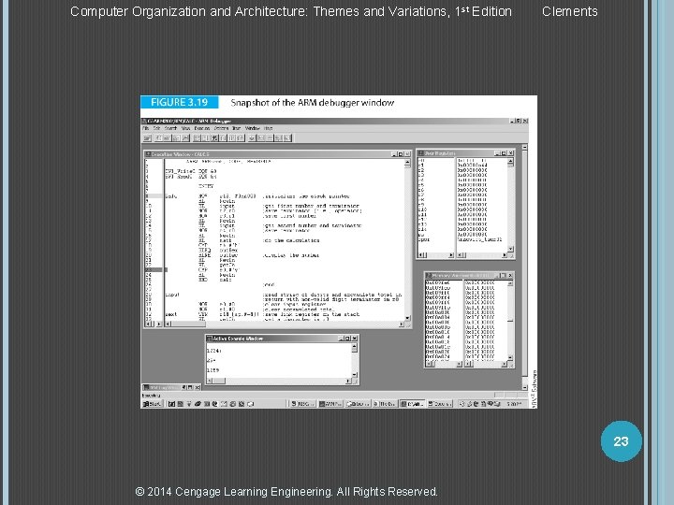Click the console line '1234+'

tap(214, 351)
